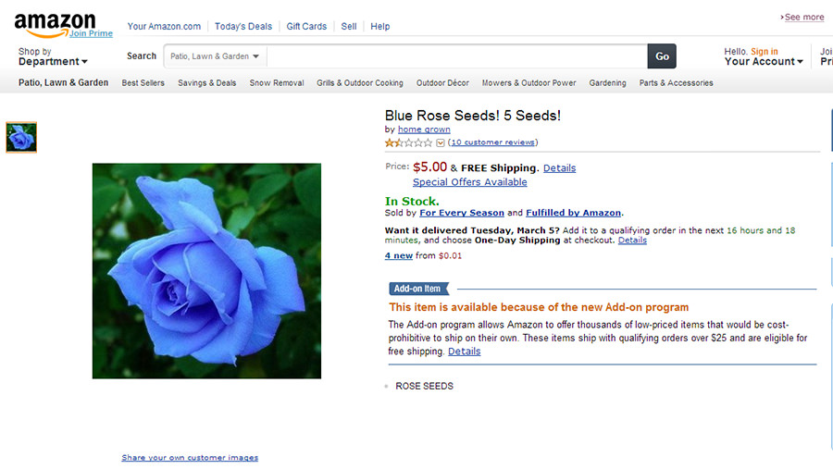Open the Patio, Lawn & Garden search category dropdown
The image size is (833, 469).
click(216, 56)
